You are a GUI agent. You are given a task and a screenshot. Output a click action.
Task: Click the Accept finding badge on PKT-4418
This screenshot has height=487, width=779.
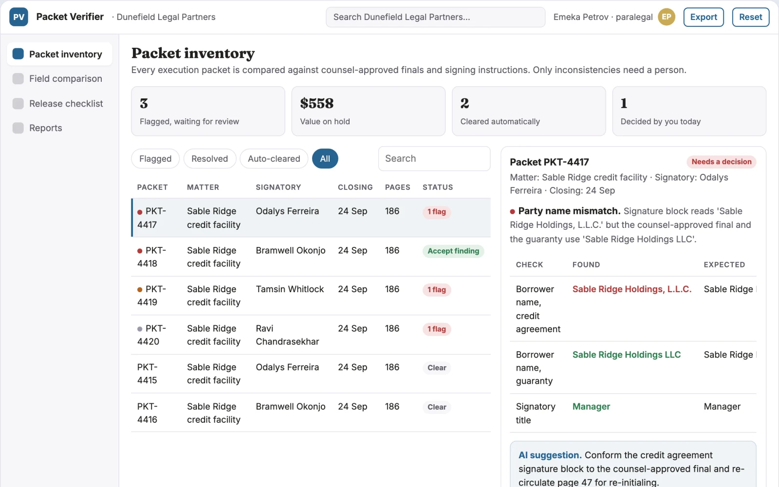(453, 251)
